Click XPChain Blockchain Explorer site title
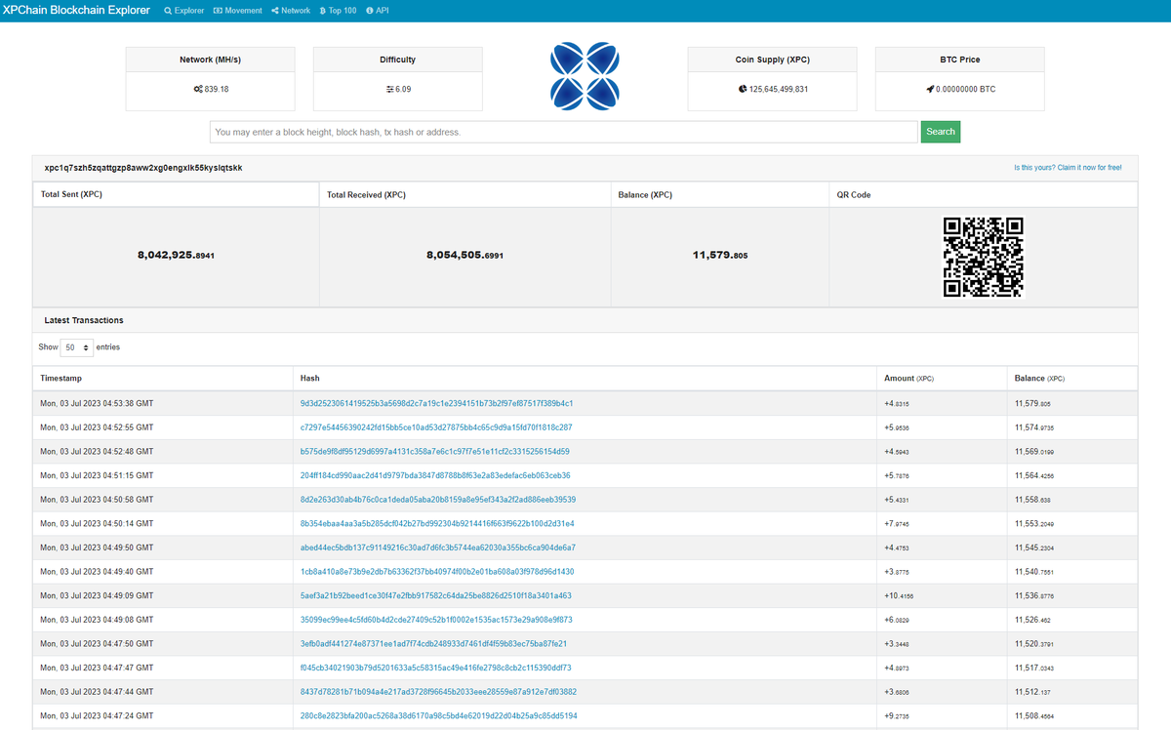This screenshot has height=730, width=1171. coord(77,11)
